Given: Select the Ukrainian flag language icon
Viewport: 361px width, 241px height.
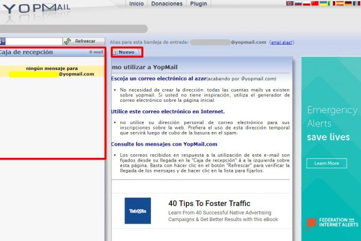Looking at the screenshot, I should [323, 3].
